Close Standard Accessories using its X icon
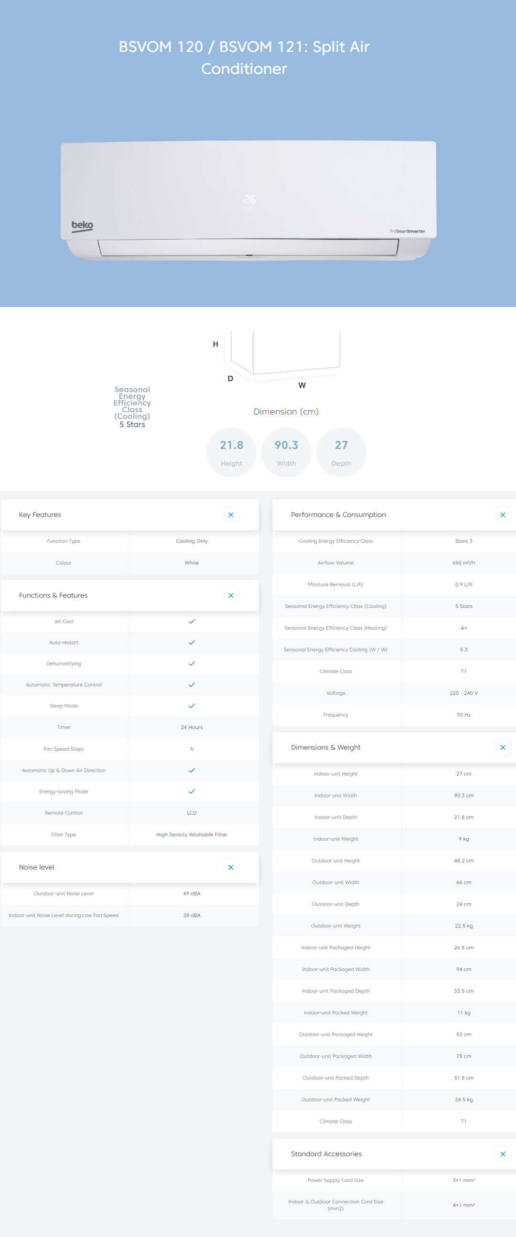This screenshot has height=1237, width=516. tap(502, 1154)
